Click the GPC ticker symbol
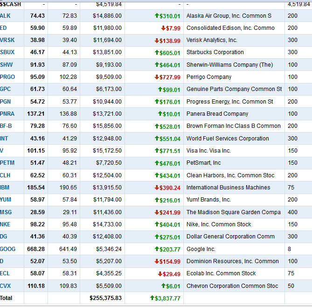The height and width of the screenshot is (307, 312). click(5, 89)
